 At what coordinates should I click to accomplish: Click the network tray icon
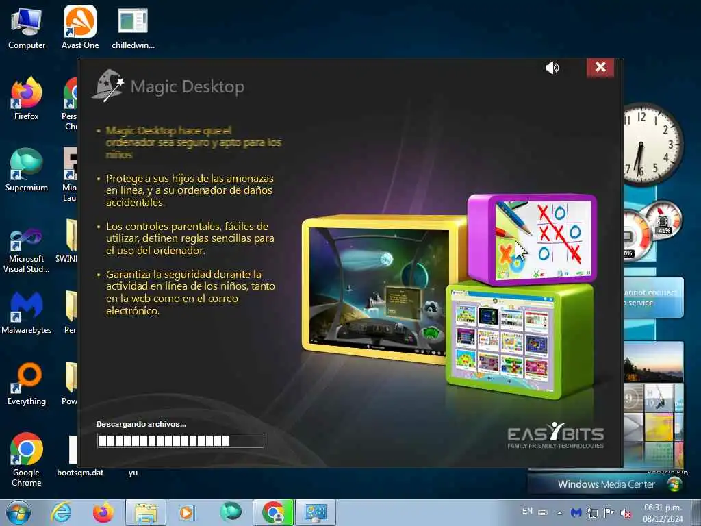[593, 513]
